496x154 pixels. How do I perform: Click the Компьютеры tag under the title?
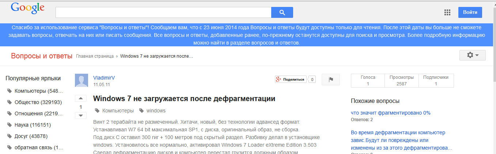tap(118, 111)
